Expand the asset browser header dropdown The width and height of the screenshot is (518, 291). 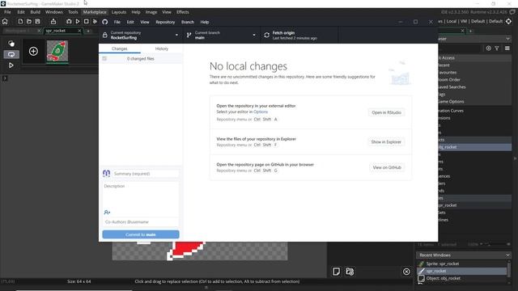point(507,39)
